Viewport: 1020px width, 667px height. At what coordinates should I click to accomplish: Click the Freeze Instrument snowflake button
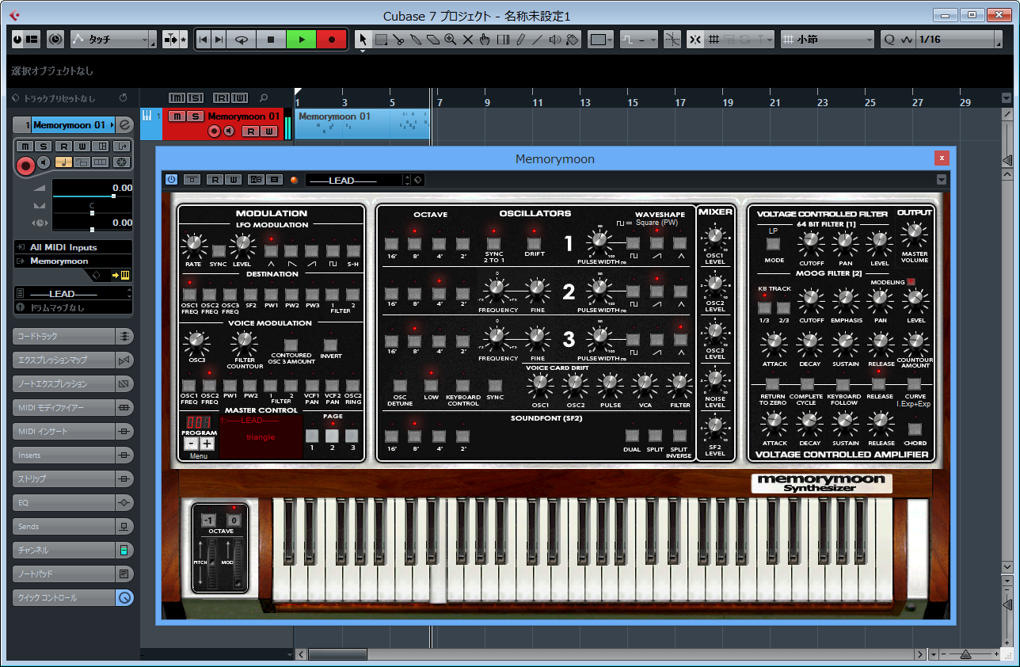point(120,162)
